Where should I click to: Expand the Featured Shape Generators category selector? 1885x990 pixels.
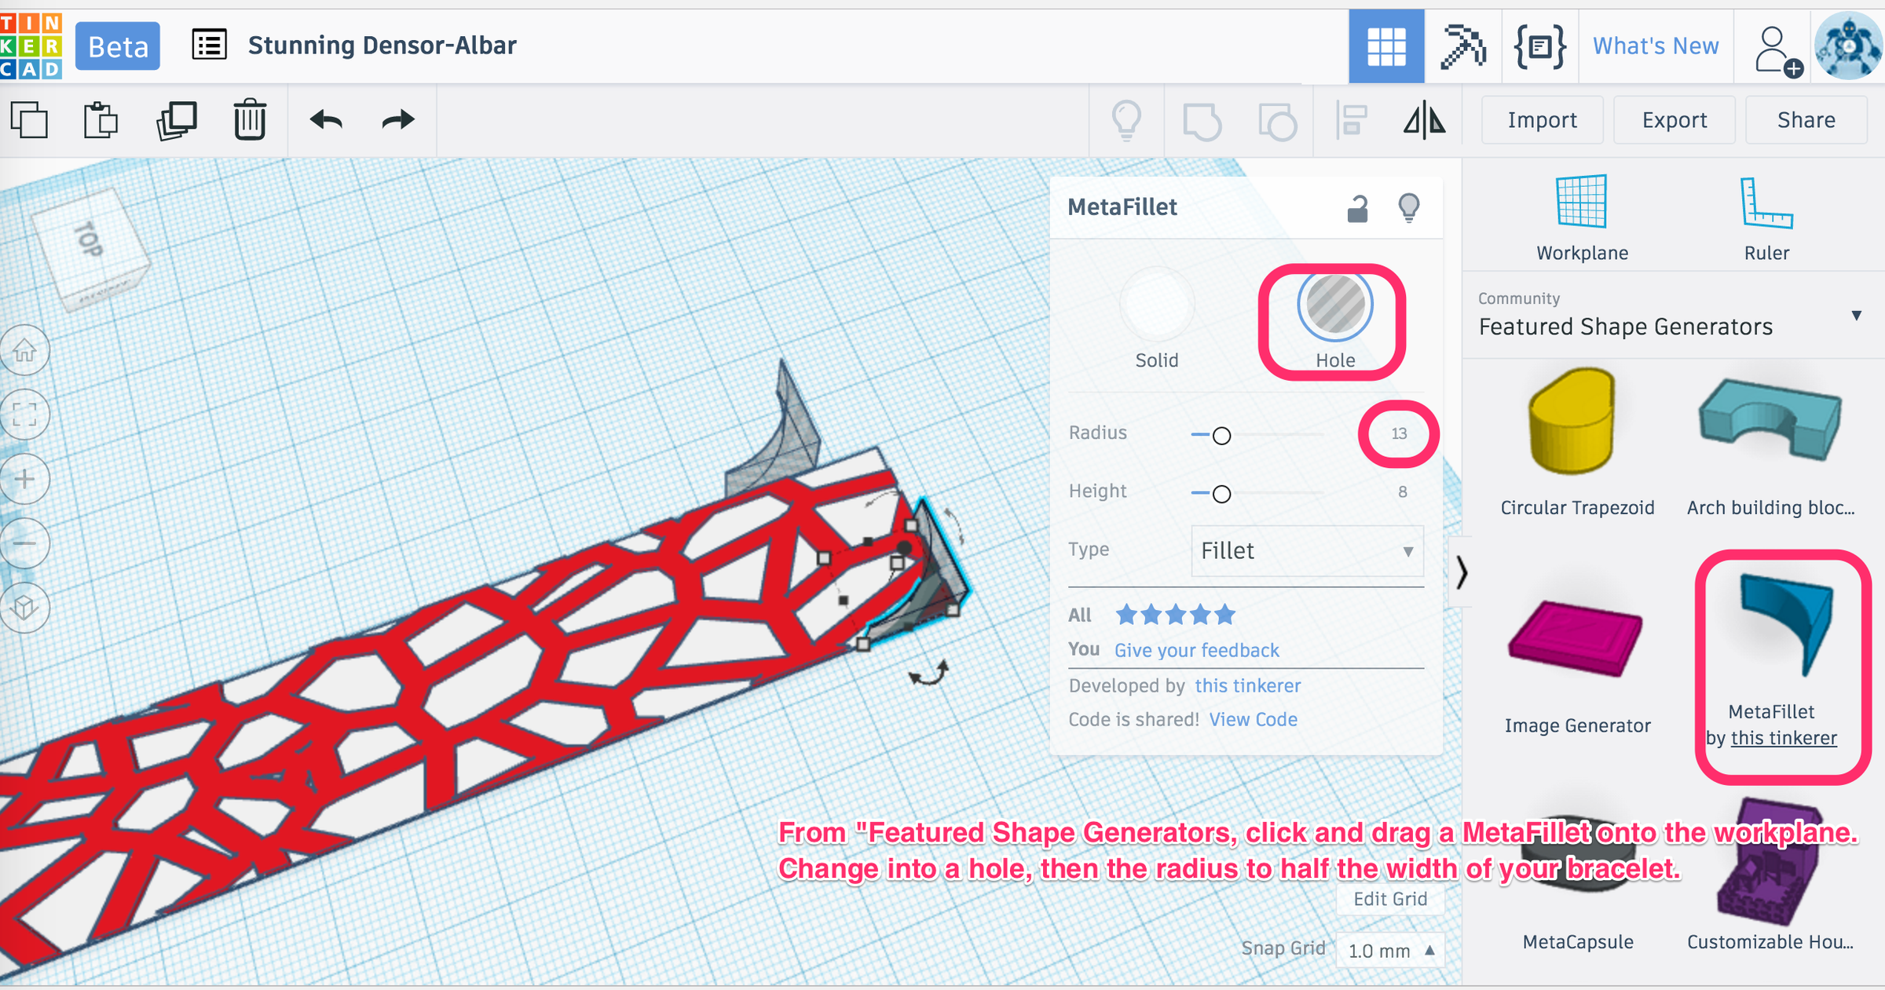pyautogui.click(x=1858, y=316)
